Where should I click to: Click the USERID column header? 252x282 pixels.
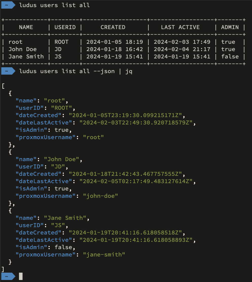[x=65, y=27]
